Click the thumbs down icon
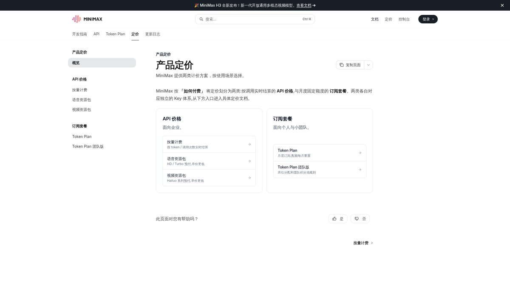The image size is (510, 287). (357, 219)
